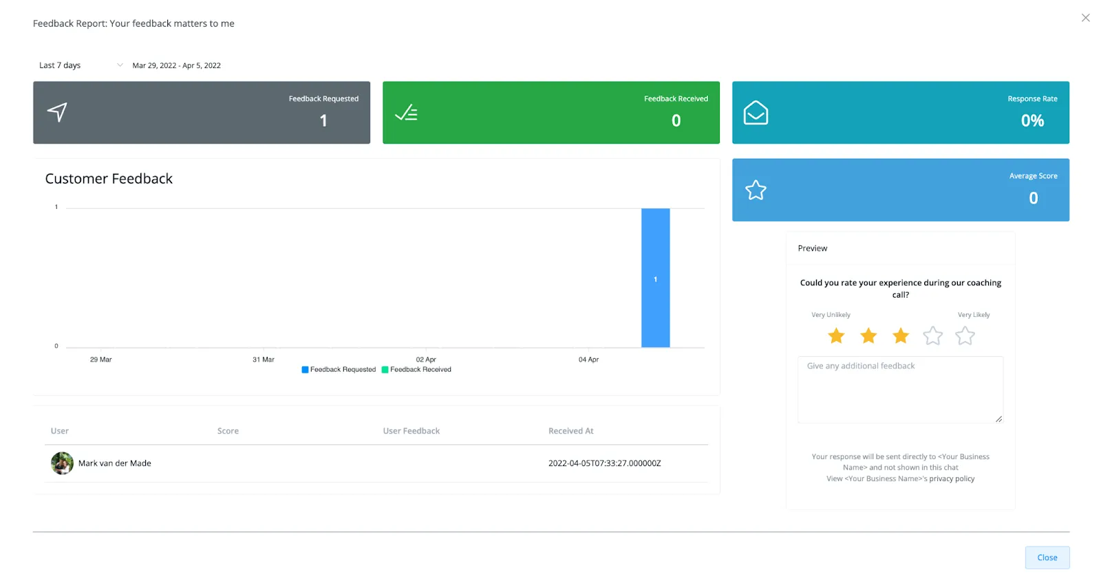The image size is (1101, 585).
Task: Click the 02 Apr axis label
Action: point(426,360)
